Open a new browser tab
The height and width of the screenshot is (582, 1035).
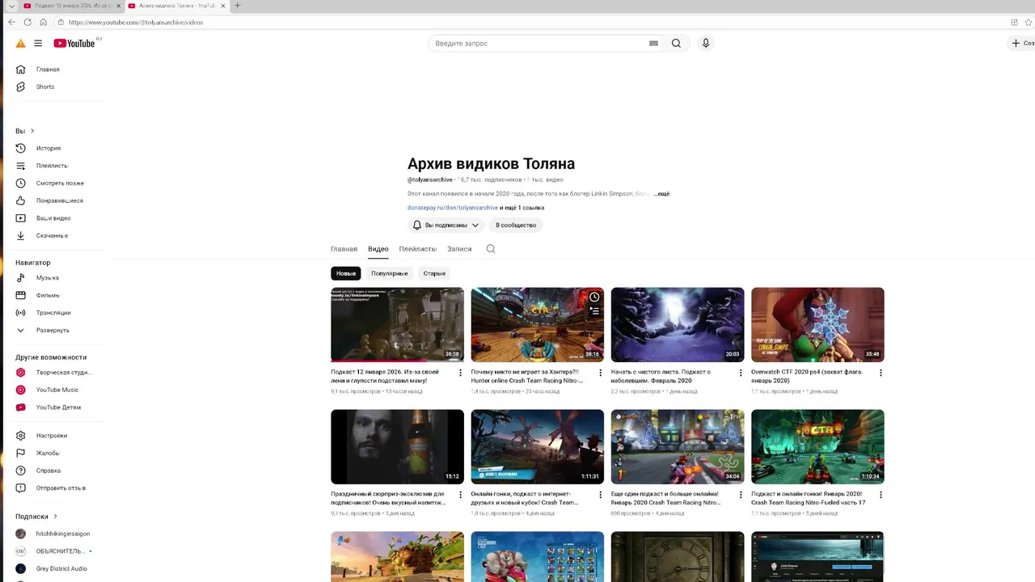pos(237,6)
